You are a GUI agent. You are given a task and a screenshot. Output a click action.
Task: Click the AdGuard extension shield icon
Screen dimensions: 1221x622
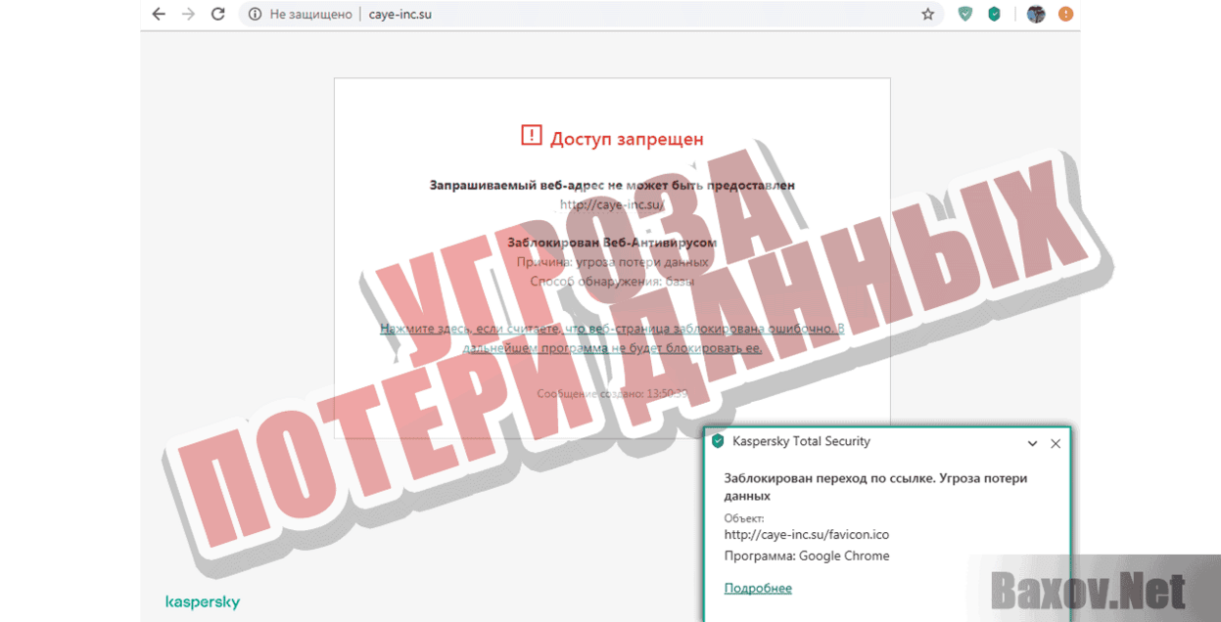coord(965,14)
